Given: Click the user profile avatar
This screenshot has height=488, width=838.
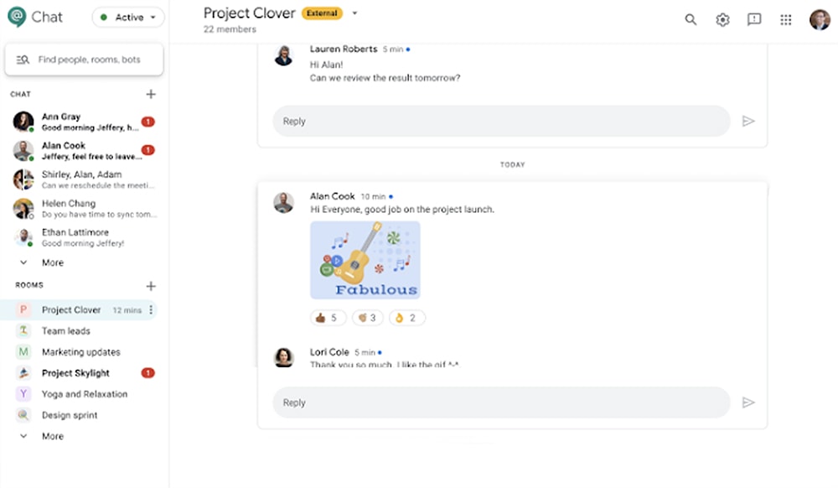Looking at the screenshot, I should pos(820,20).
